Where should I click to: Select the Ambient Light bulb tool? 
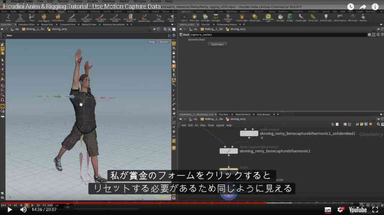coord(326,18)
